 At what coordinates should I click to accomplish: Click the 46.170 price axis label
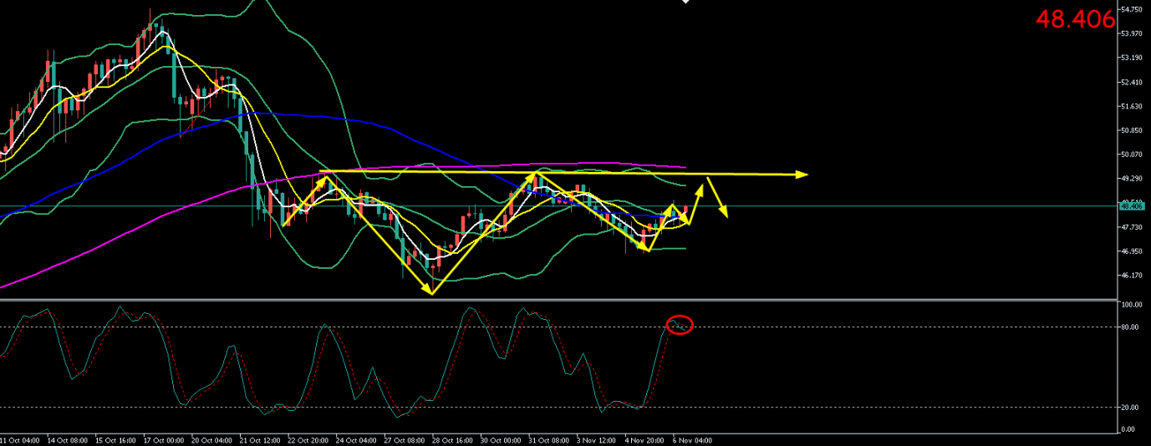pyautogui.click(x=1133, y=276)
